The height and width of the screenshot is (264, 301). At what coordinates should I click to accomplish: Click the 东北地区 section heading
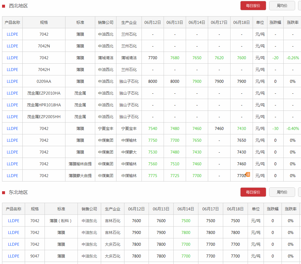pyautogui.click(x=18, y=192)
